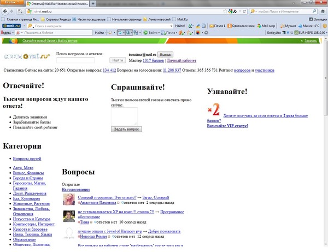Open the Авто, Мото category
This screenshot has height=252, width=328.
pyautogui.click(x=23, y=168)
